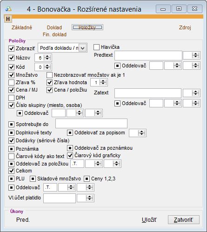Click the Zľava hodnota stepper arrows

[103, 82]
